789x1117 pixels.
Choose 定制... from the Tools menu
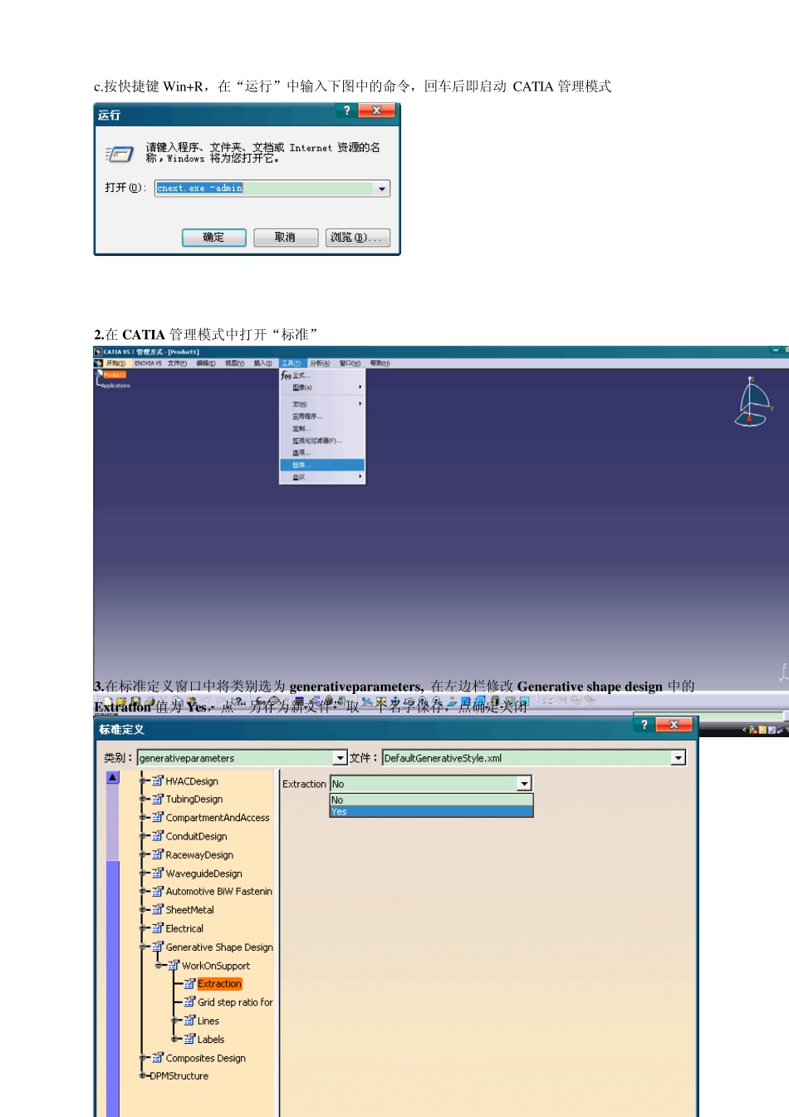[x=322, y=429]
